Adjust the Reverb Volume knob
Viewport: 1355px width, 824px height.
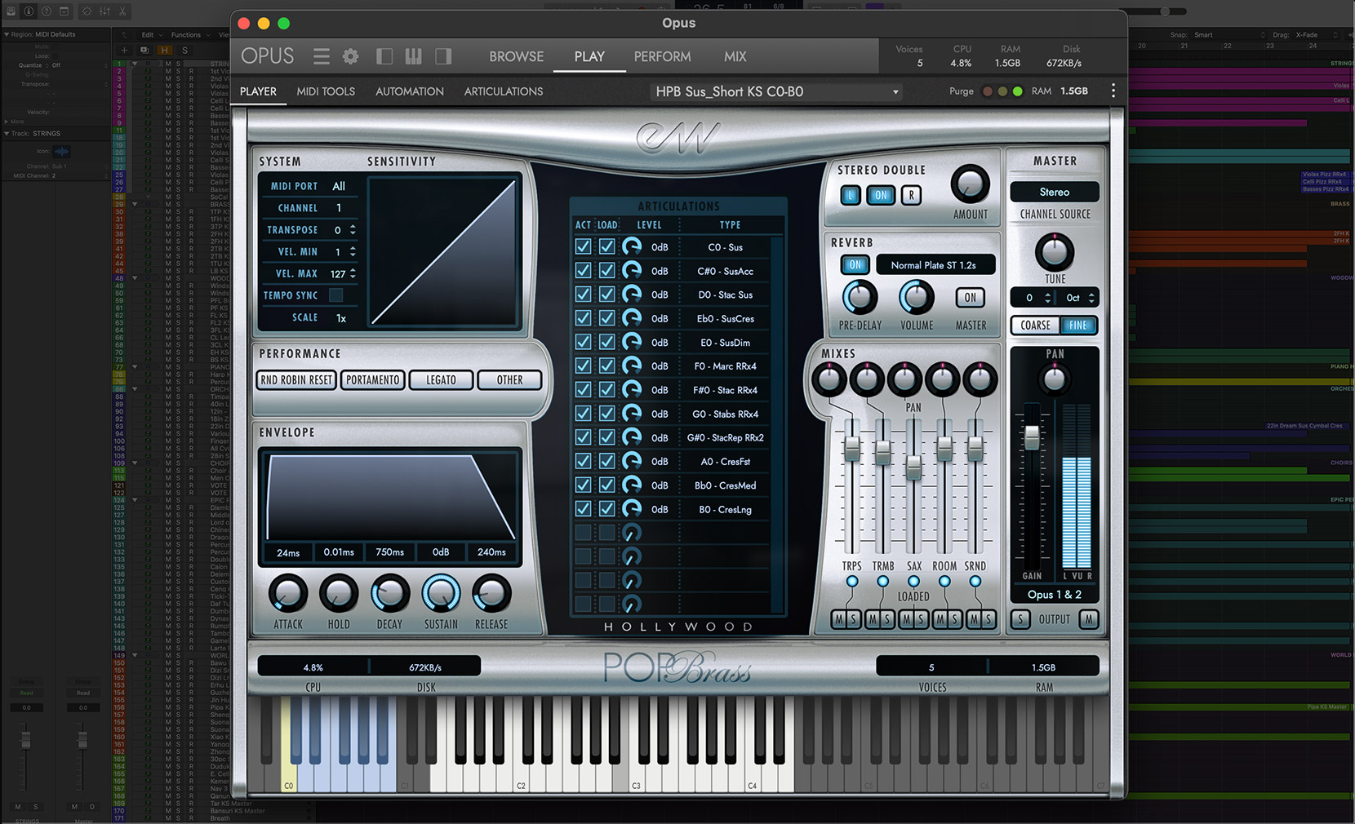pos(917,297)
